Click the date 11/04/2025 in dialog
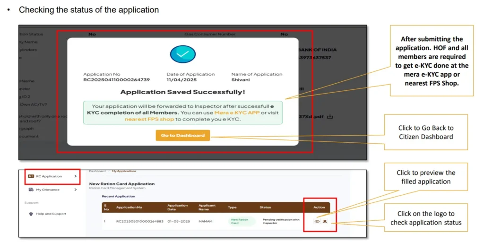484x243 pixels. 181,80
